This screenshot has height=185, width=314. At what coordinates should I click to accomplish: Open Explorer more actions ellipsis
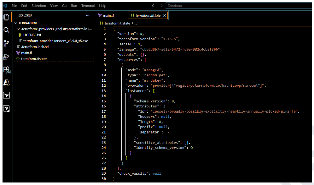pos(88,15)
